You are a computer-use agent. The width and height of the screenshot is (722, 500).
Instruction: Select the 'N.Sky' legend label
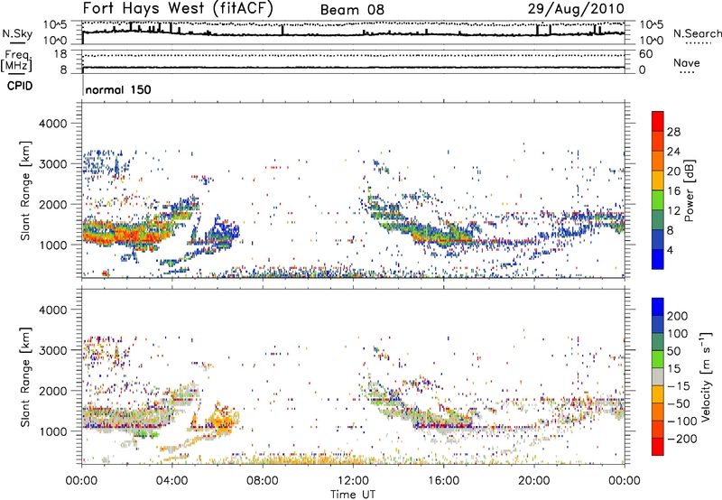coord(17,33)
